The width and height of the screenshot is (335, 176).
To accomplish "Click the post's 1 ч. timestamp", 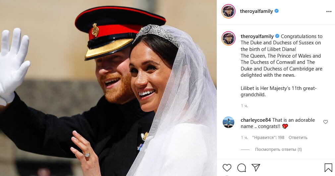I will pos(244,106).
